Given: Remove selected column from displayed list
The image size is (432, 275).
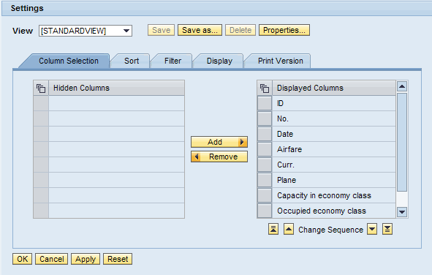Looking at the screenshot, I should (x=219, y=157).
